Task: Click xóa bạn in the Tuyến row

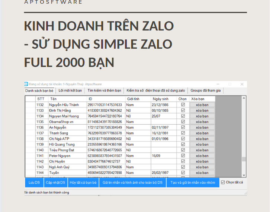Action: 202,173
